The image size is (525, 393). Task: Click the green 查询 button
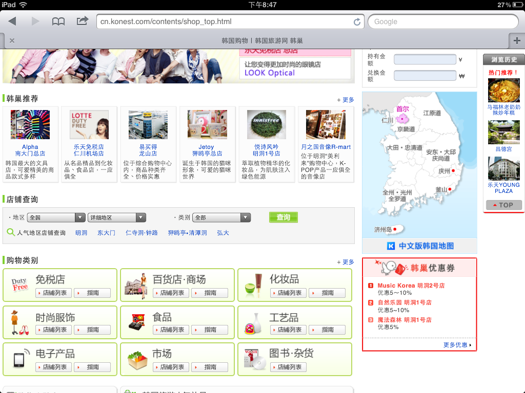pos(283,217)
